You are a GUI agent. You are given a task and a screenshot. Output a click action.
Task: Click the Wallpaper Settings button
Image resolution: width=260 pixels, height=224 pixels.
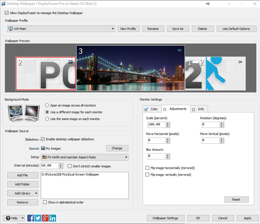pos(165,218)
